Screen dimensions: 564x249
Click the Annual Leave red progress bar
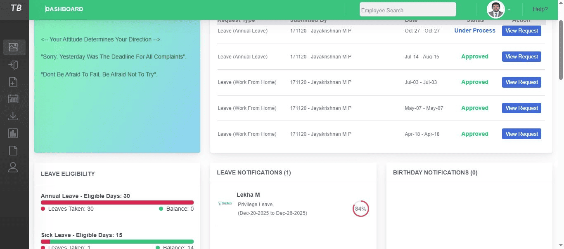(x=117, y=202)
